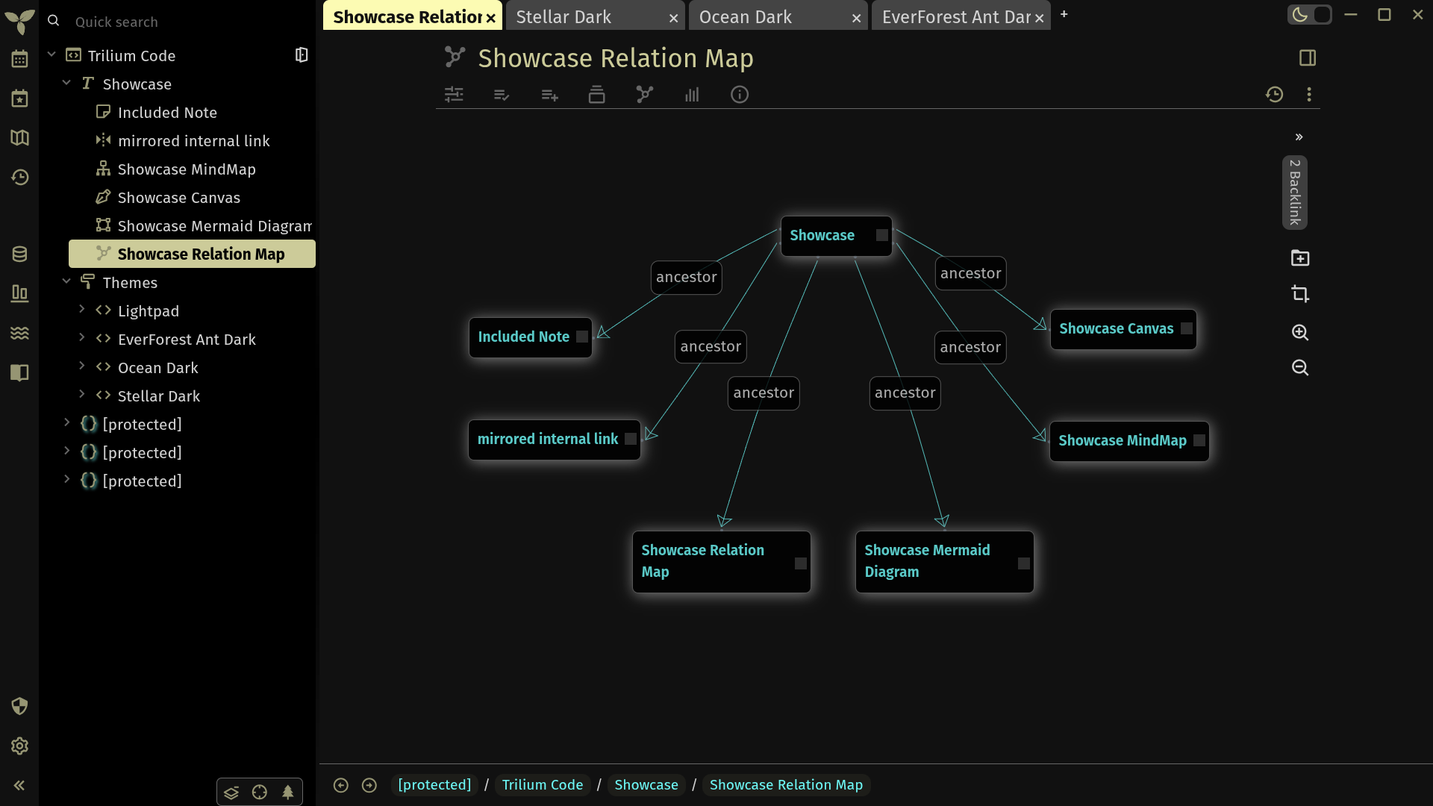Click create child note floating icon
The image size is (1433, 806).
[1300, 258]
